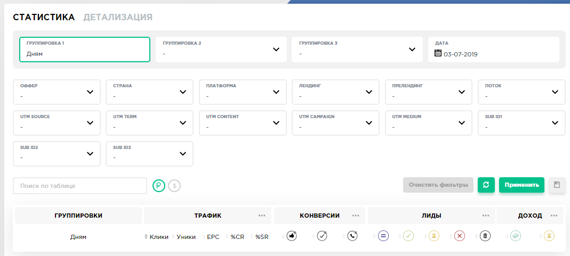Switch currency to rubles
Viewport: 570px width, 256px height.
point(159,186)
